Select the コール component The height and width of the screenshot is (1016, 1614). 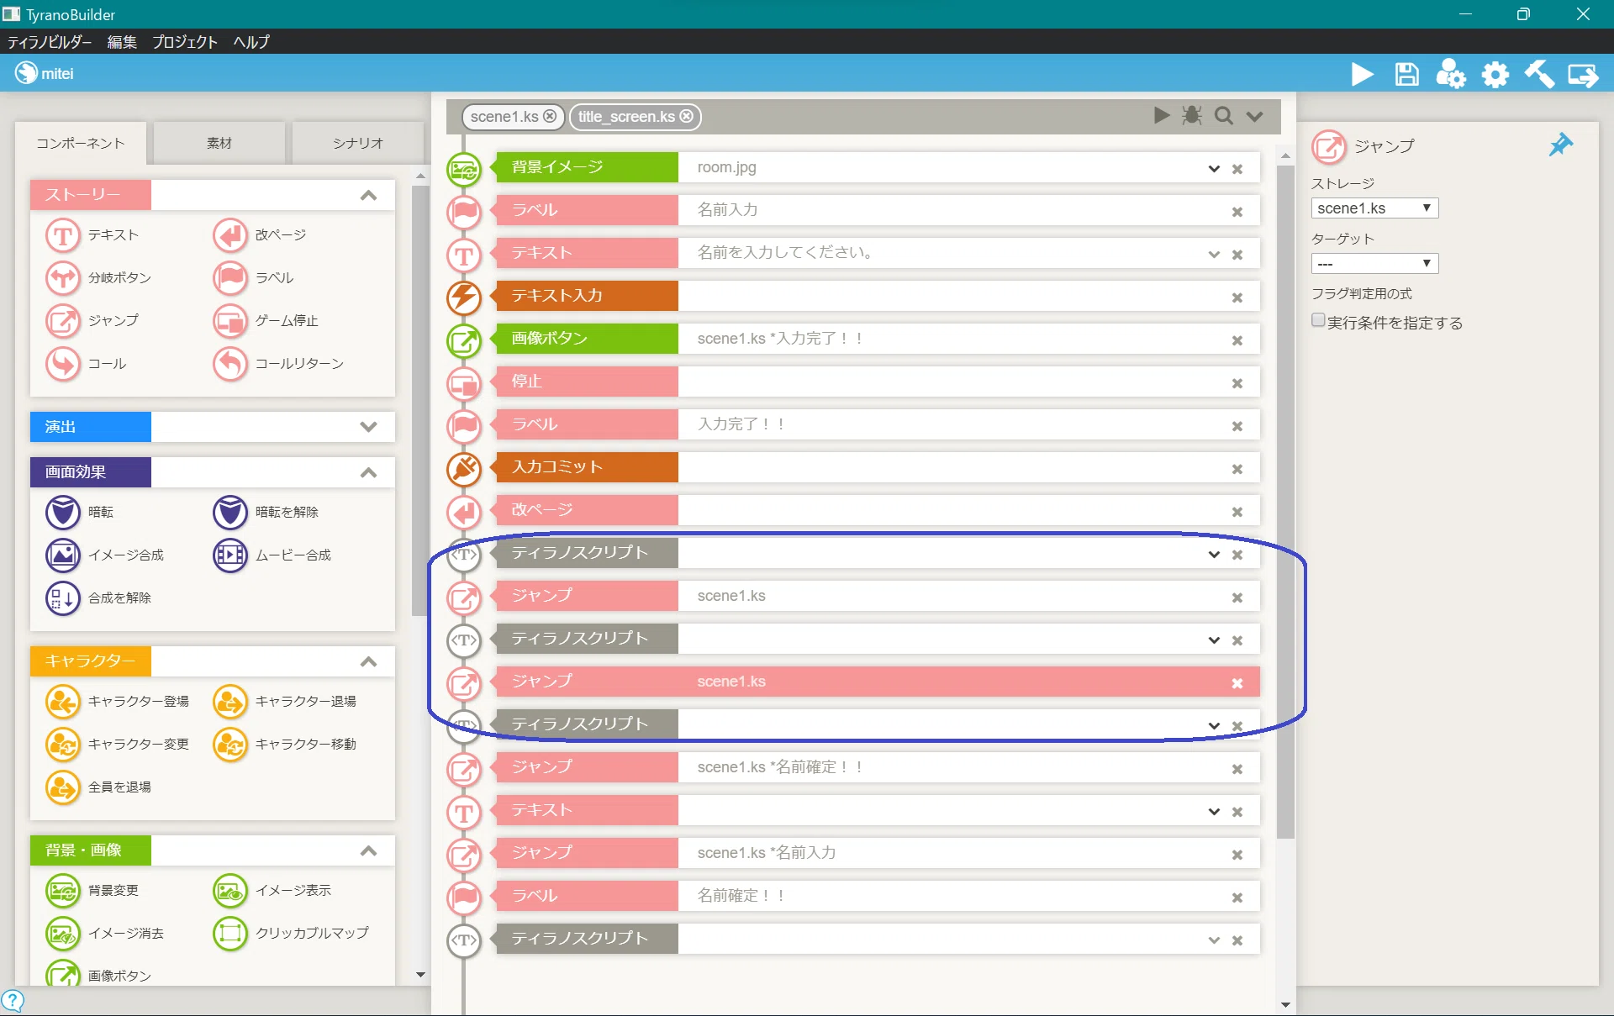pyautogui.click(x=86, y=364)
